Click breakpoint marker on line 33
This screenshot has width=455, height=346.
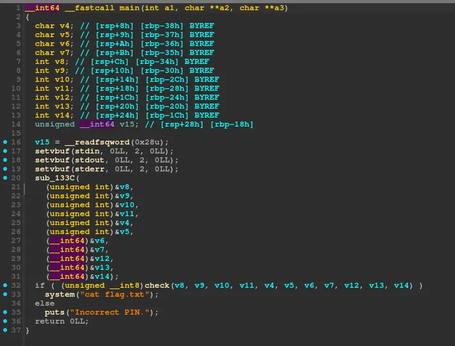(6, 294)
